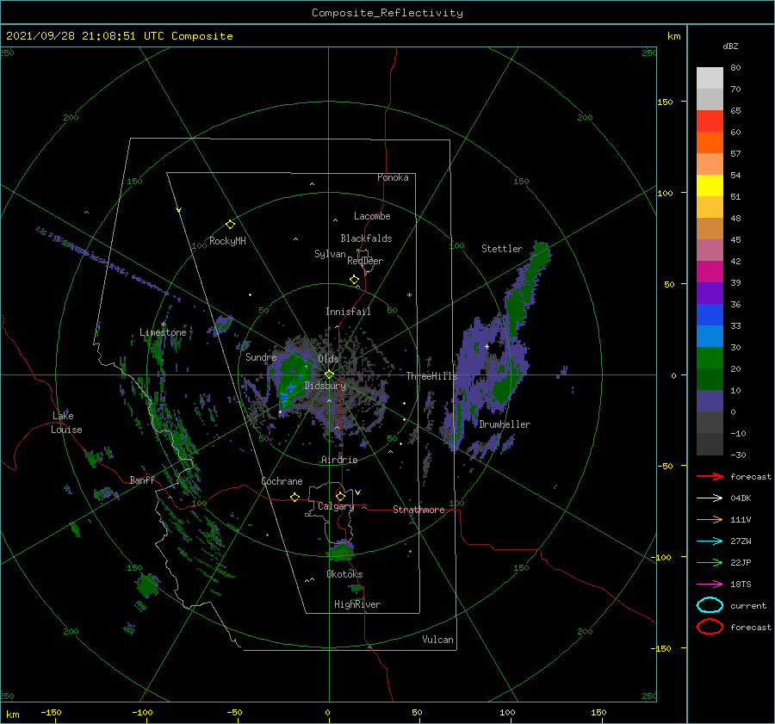Image resolution: width=775 pixels, height=724 pixels.
Task: Click the purple swatch between 39 and 36
Action: 710,294
